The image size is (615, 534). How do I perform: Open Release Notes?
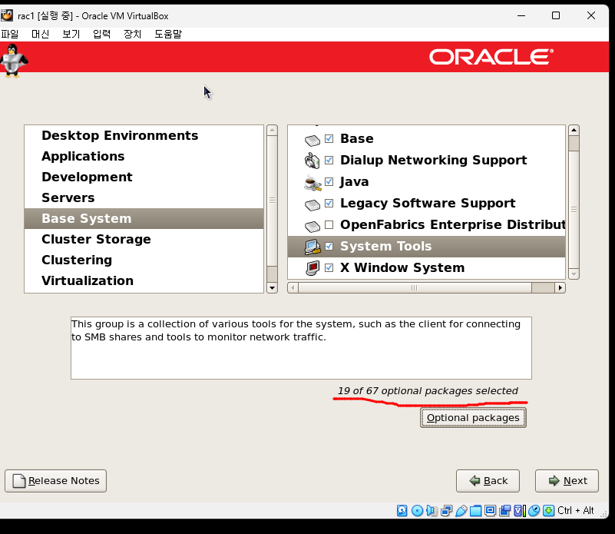pos(56,481)
